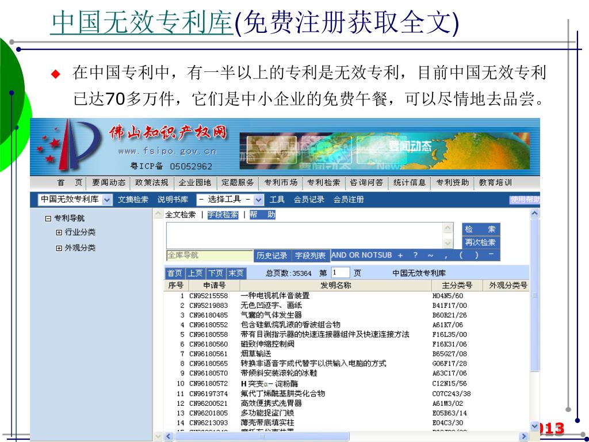
Task: Go to first page with 首页 button
Action: [175, 273]
